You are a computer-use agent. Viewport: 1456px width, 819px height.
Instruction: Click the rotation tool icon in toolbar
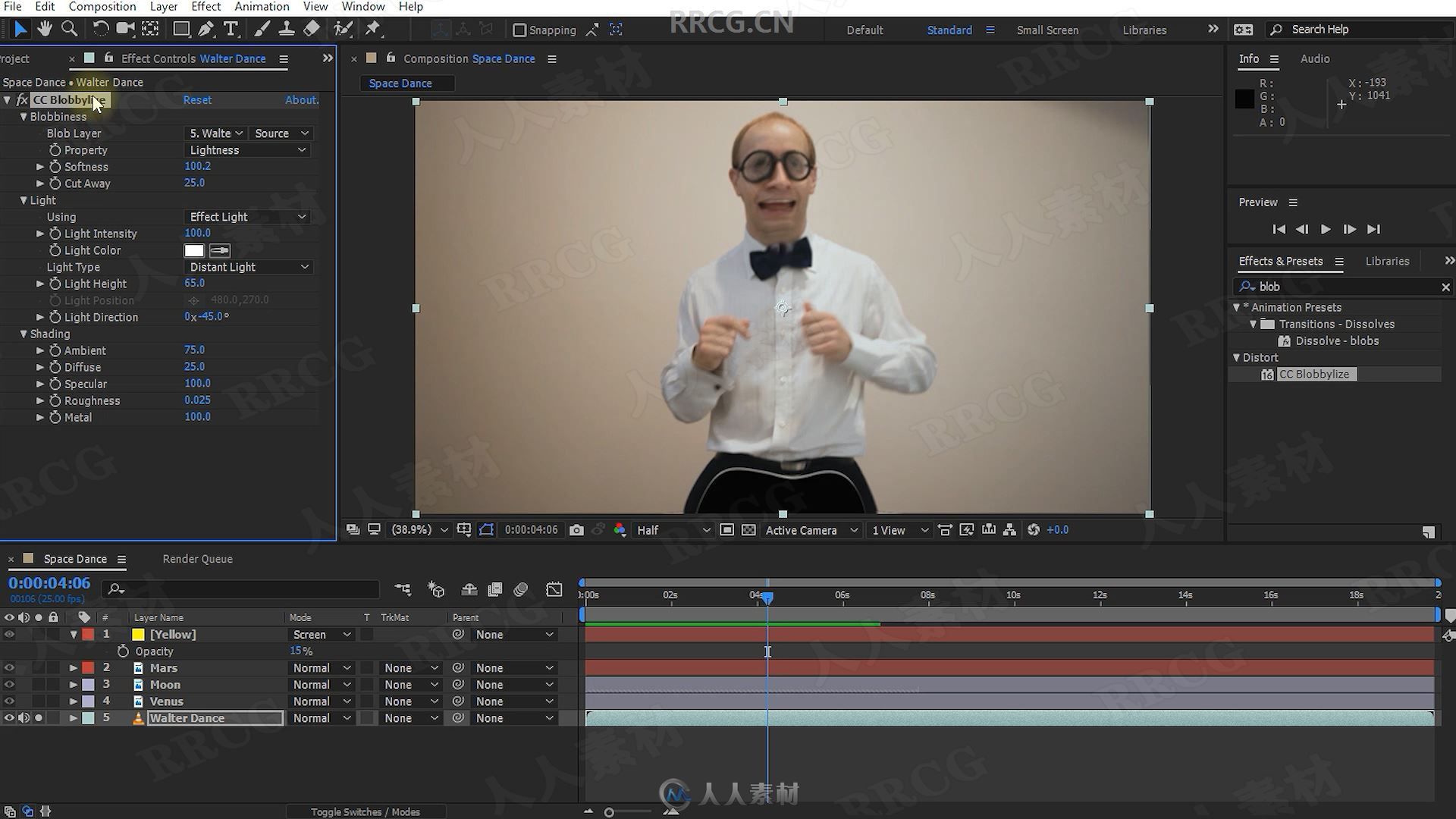tap(99, 28)
